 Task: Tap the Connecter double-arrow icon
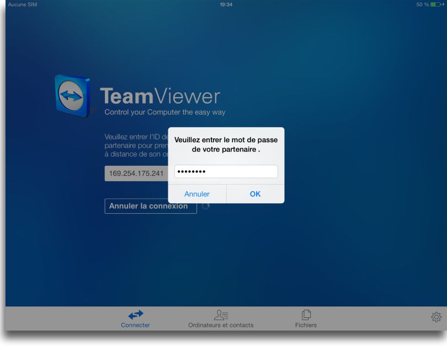point(135,315)
